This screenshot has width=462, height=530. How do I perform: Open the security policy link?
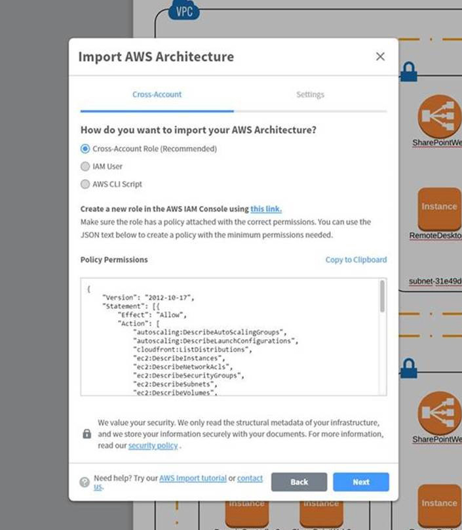point(153,445)
